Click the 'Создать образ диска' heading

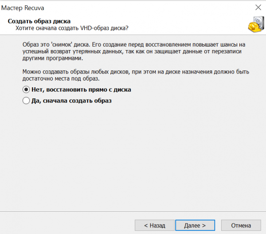point(39,21)
